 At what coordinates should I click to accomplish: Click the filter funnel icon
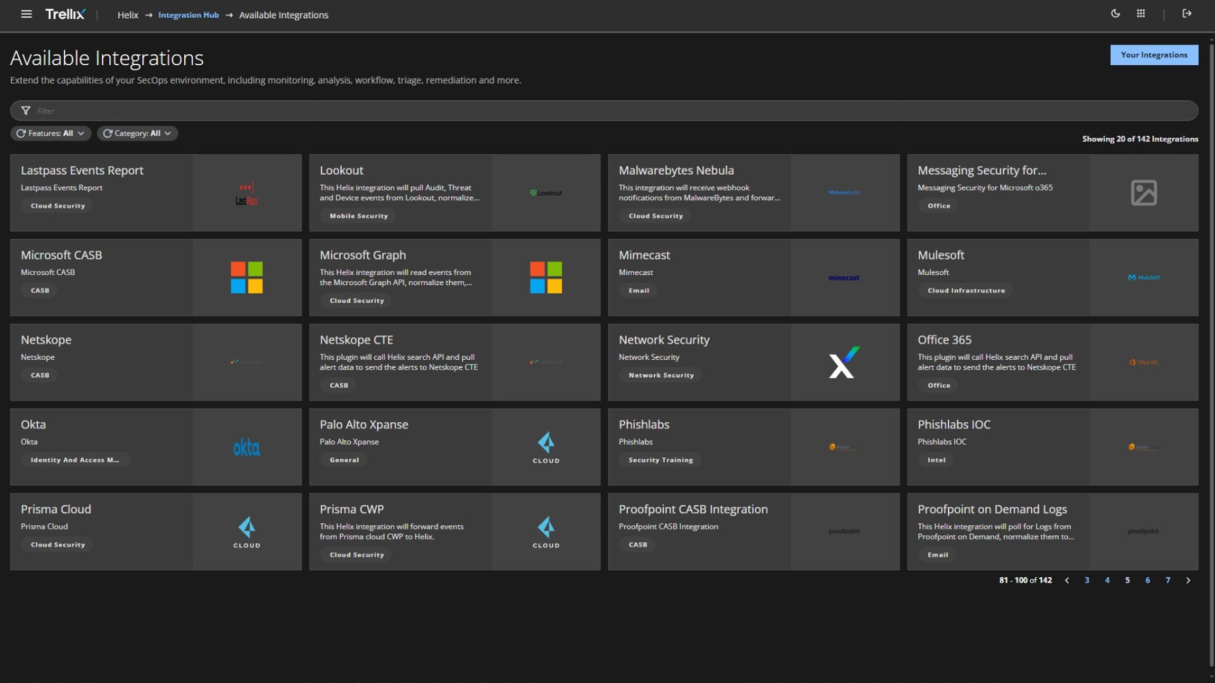[25, 110]
